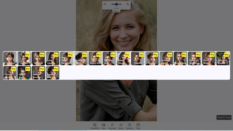Apply the Fishtail Braid hairstyle
233x131 pixels.
[10, 72]
